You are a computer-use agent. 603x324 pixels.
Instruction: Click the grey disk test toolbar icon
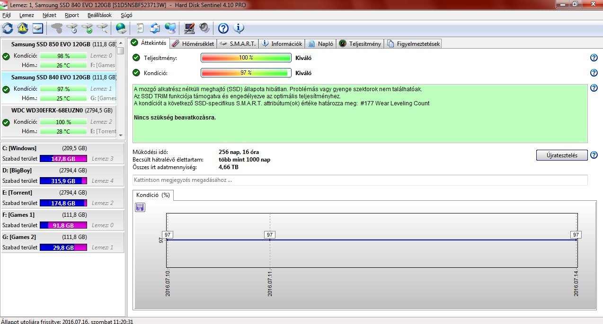point(57,28)
